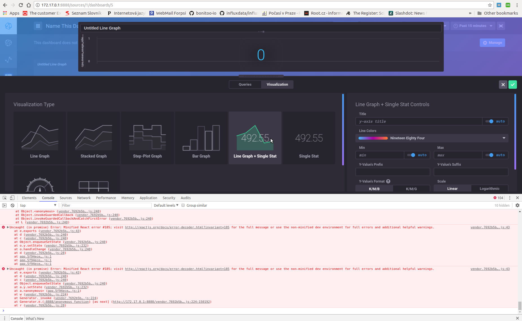Toggle auto mode for the y-axis title
The image size is (522, 321).
(x=489, y=121)
